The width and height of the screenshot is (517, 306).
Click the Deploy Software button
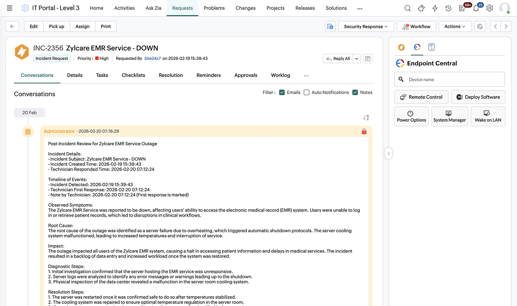pos(478,97)
